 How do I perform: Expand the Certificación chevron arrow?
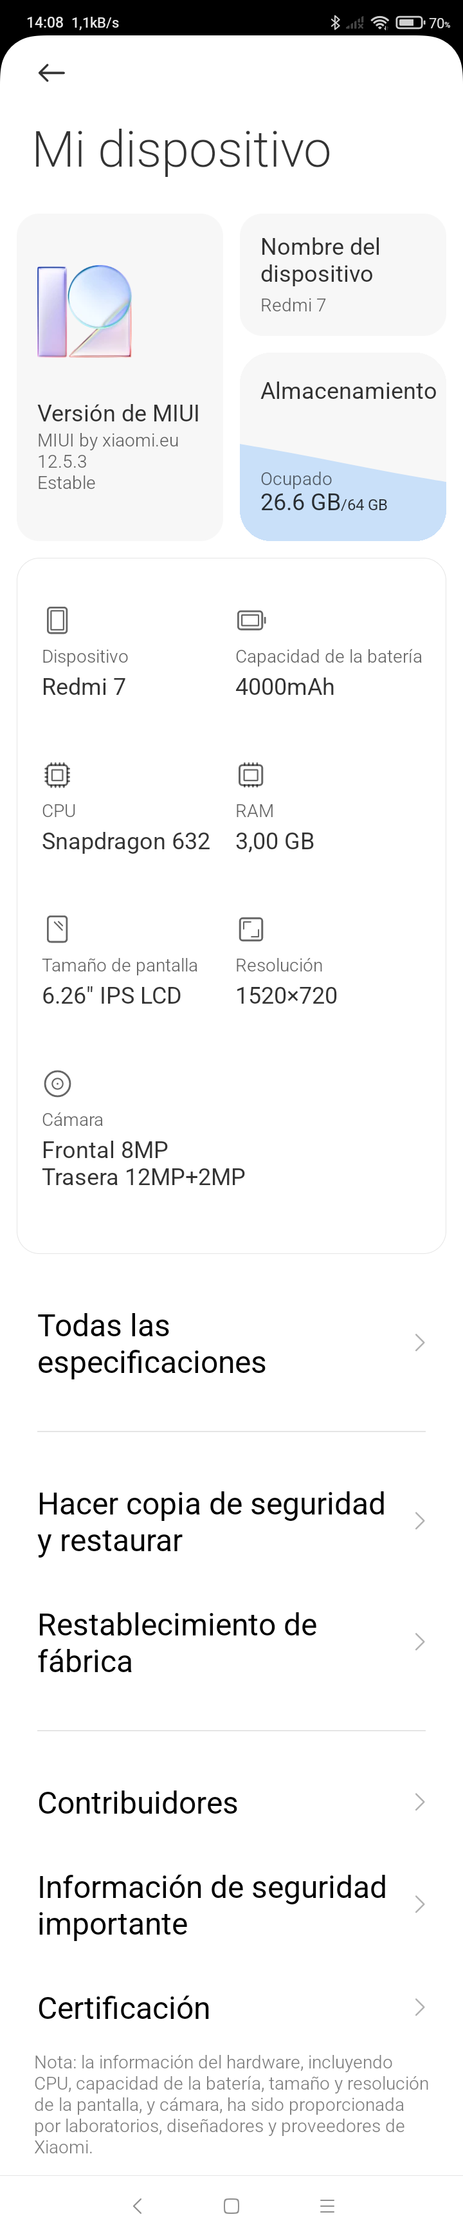[419, 2007]
